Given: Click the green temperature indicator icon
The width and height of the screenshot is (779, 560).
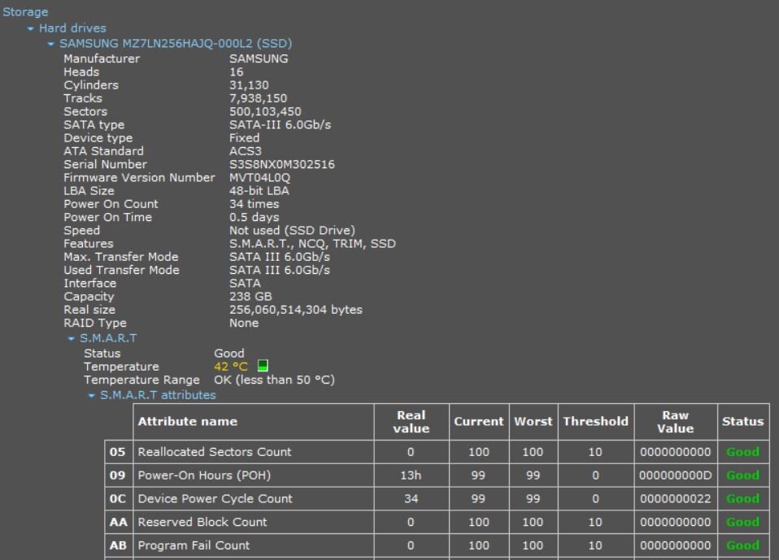Looking at the screenshot, I should [263, 366].
